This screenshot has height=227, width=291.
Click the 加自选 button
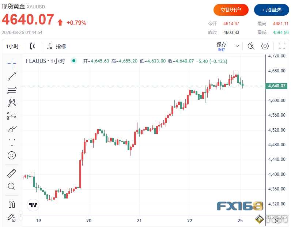point(272,10)
